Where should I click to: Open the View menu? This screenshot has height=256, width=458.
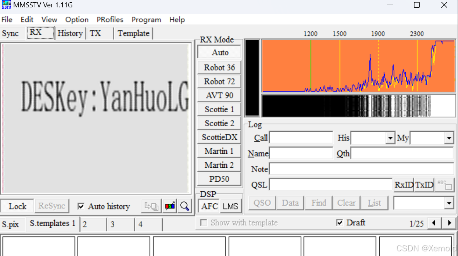49,19
